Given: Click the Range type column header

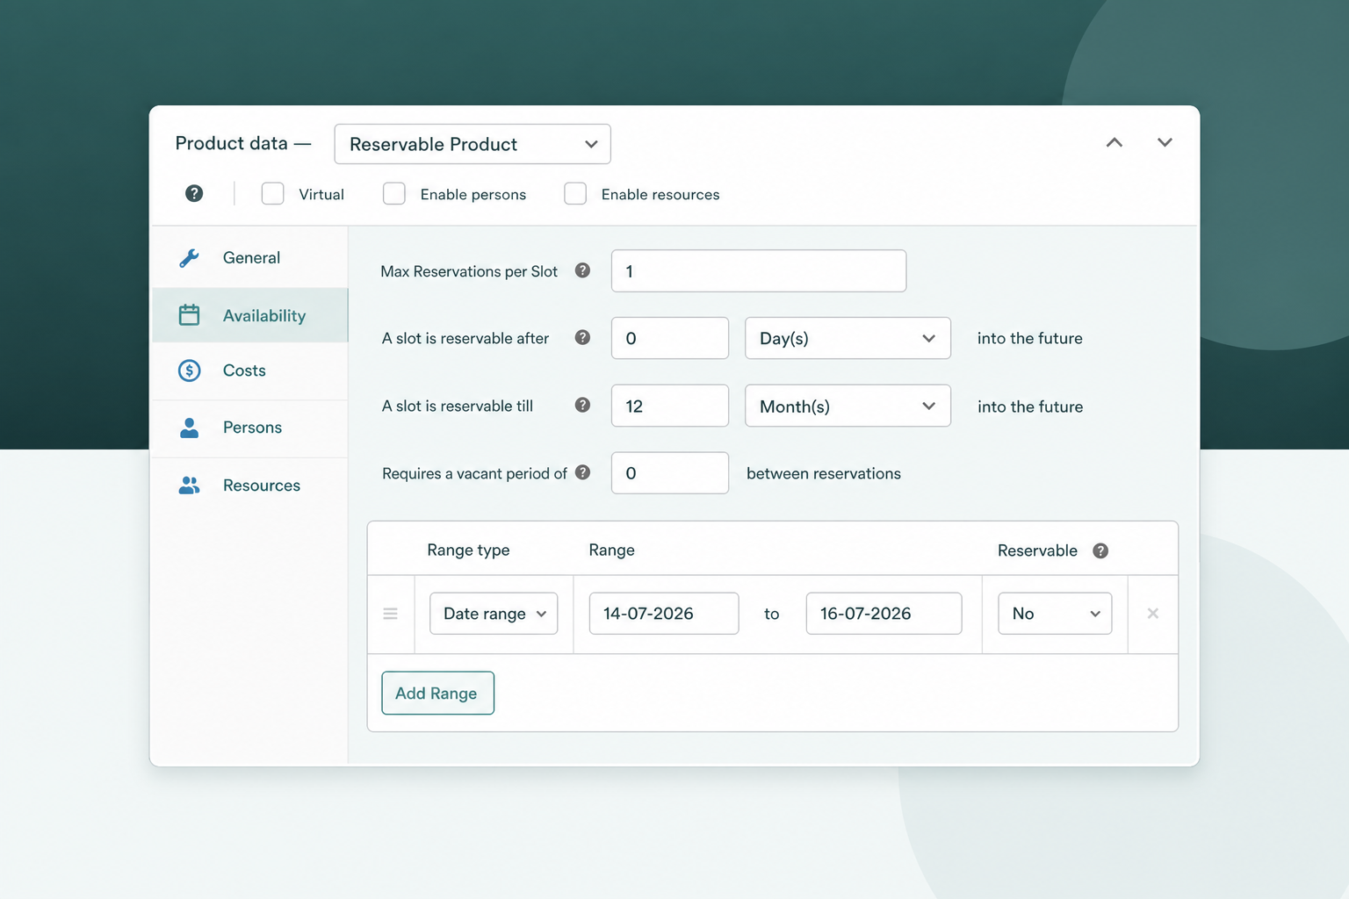Looking at the screenshot, I should pyautogui.click(x=468, y=550).
